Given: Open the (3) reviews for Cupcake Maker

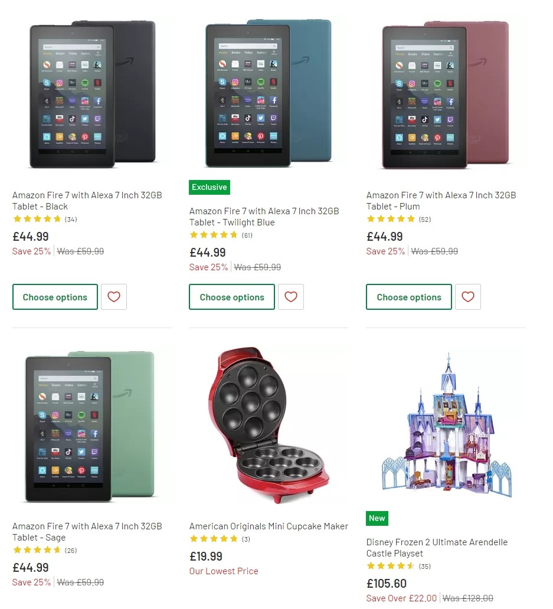Looking at the screenshot, I should (246, 539).
